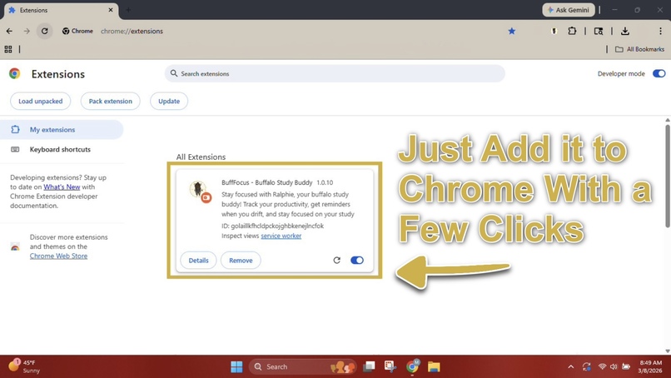Click the Chrome logo beside Extensions title
Image resolution: width=671 pixels, height=378 pixels.
14,73
